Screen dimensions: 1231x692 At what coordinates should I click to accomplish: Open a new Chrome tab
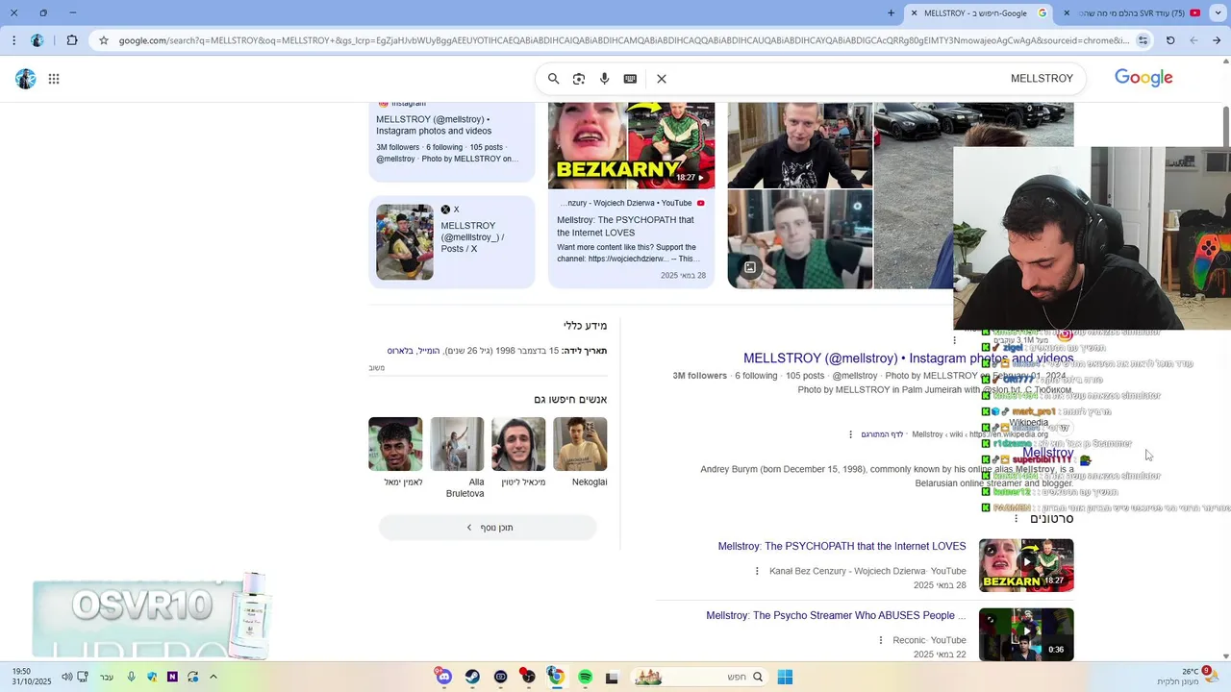click(891, 13)
